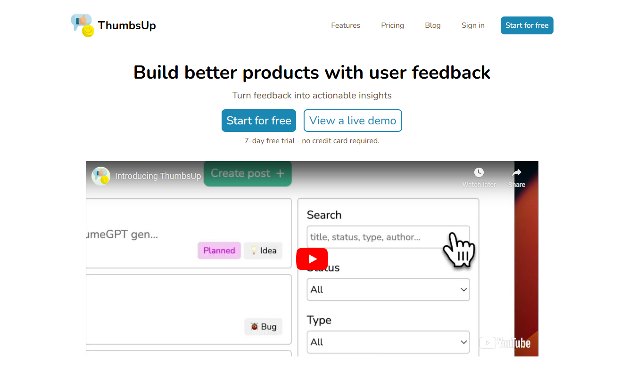
Task: Click Start for free in header
Action: pos(527,25)
